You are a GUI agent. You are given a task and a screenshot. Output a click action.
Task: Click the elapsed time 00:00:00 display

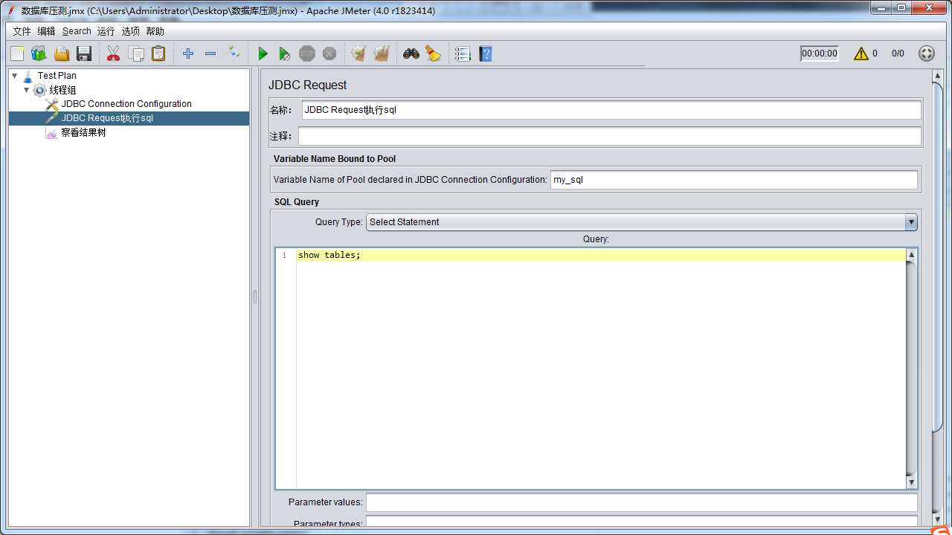tap(819, 53)
